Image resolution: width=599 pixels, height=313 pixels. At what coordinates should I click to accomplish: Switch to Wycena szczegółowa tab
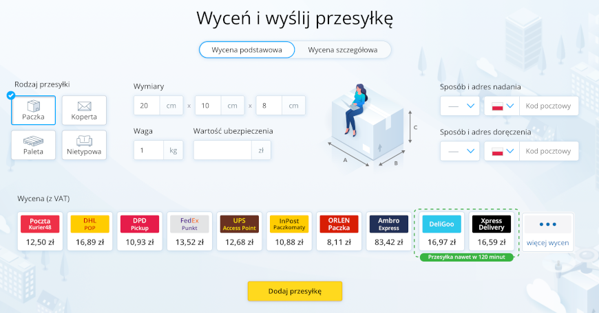[343, 50]
